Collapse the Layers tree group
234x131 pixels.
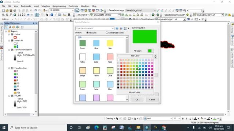click(x=6, y=31)
